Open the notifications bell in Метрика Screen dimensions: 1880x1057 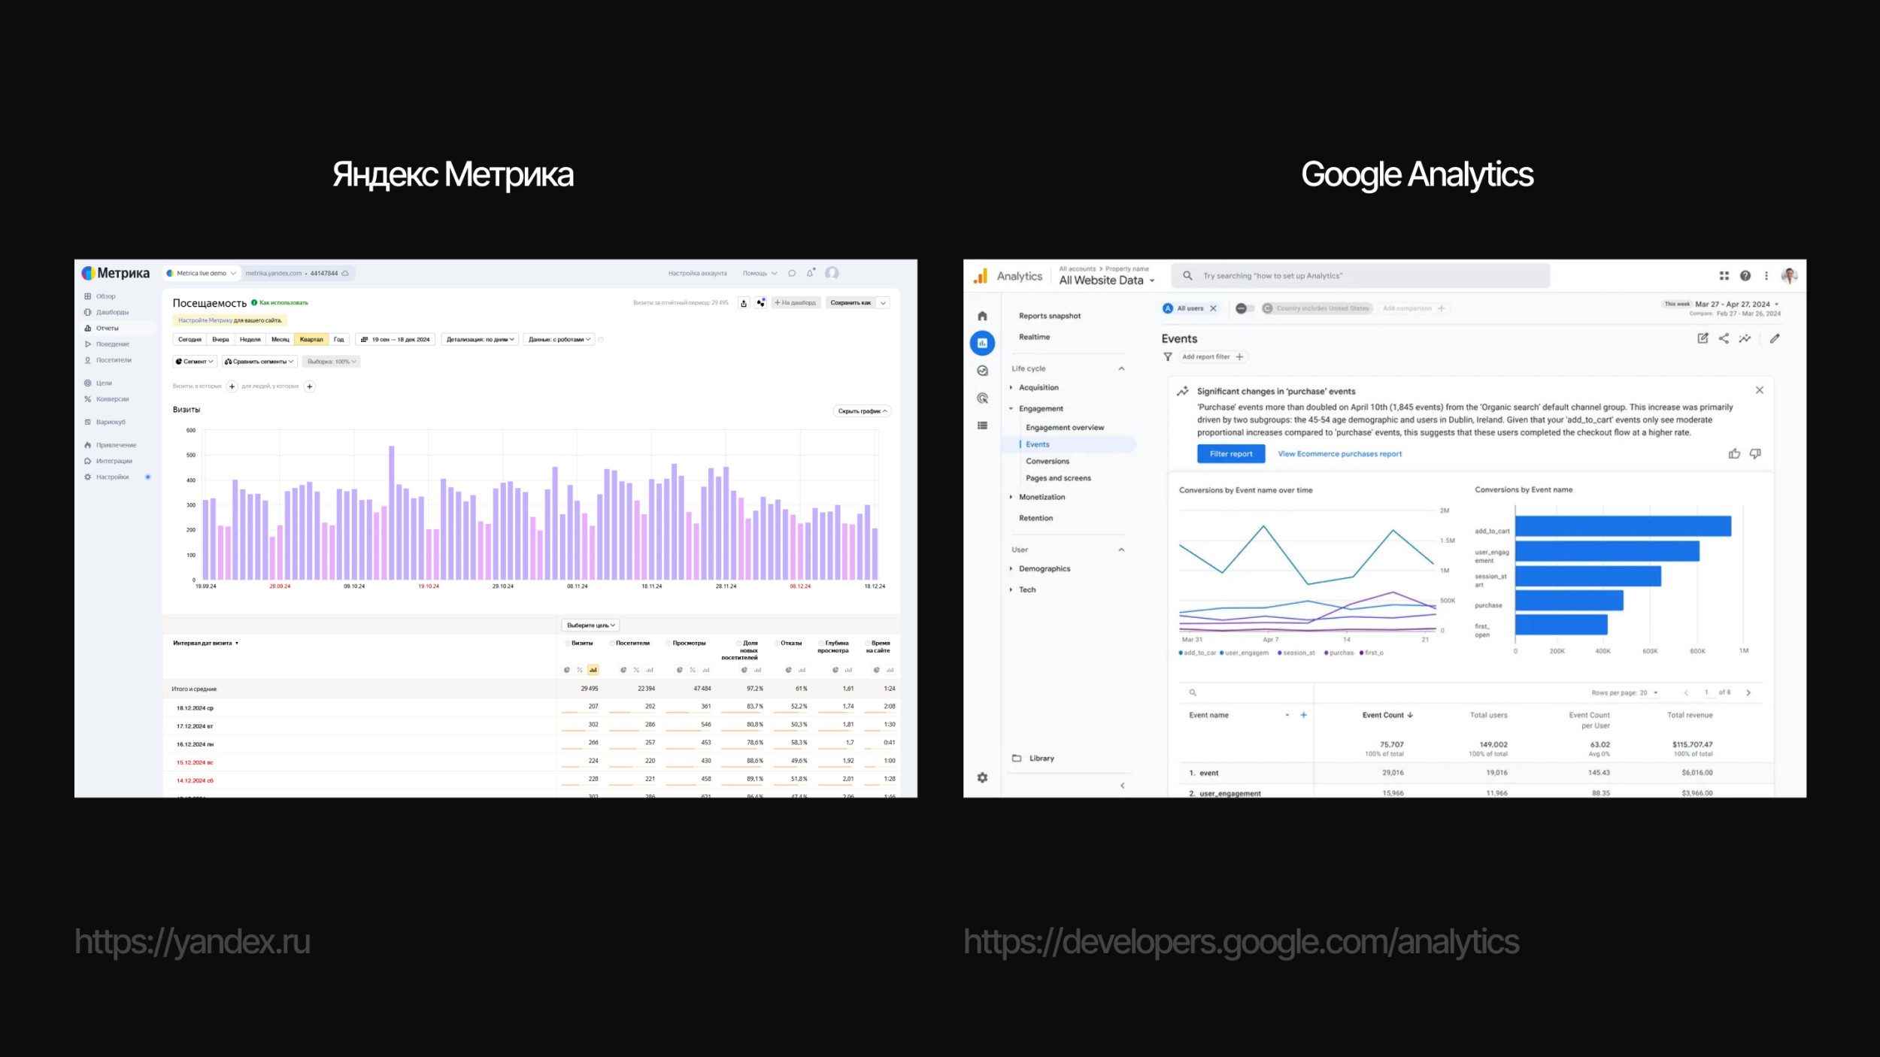[810, 273]
